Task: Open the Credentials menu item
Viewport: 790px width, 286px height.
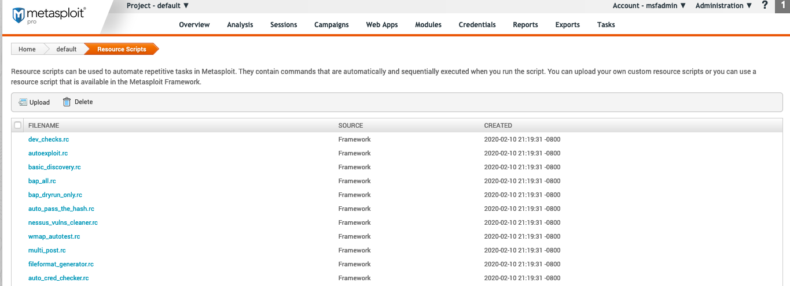Action: [477, 25]
